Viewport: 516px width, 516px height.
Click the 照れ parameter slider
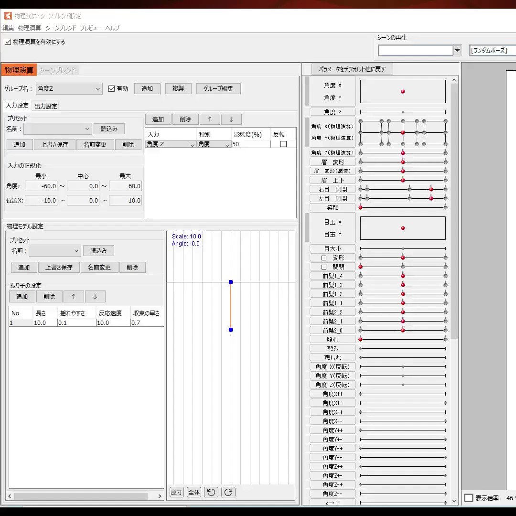click(403, 339)
